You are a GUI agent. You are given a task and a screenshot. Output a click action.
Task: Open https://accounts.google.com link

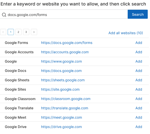click(65, 52)
